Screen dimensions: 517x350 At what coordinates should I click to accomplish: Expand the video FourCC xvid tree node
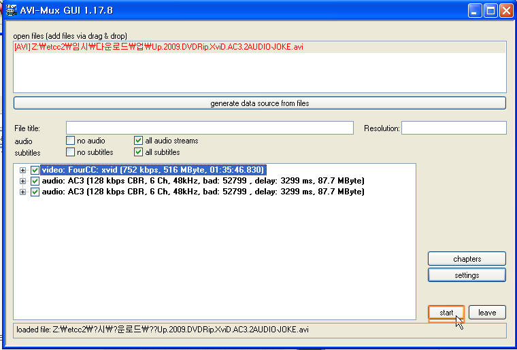coord(22,170)
